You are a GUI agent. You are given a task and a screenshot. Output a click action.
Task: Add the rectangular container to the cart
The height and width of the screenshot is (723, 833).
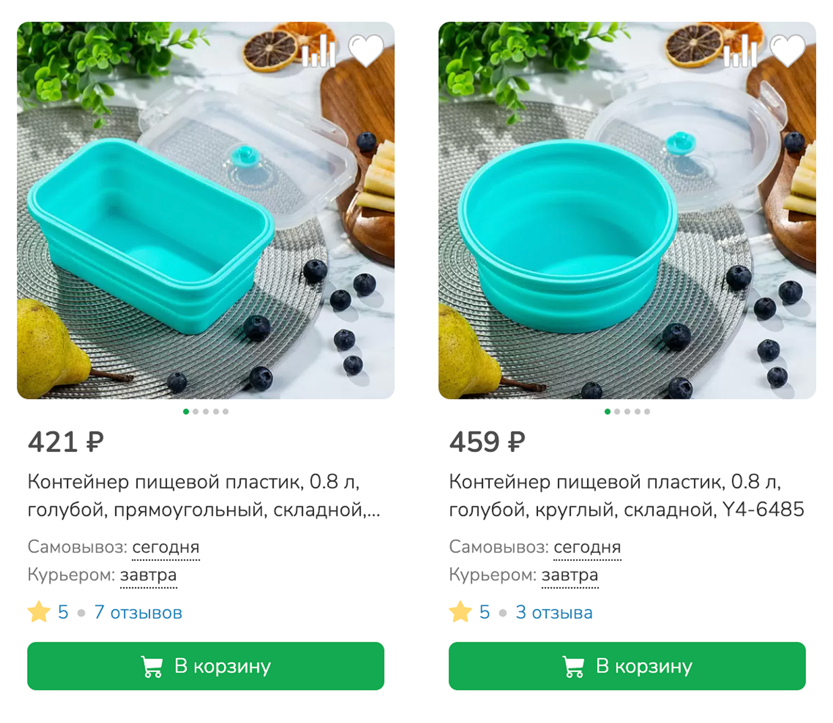click(x=206, y=666)
